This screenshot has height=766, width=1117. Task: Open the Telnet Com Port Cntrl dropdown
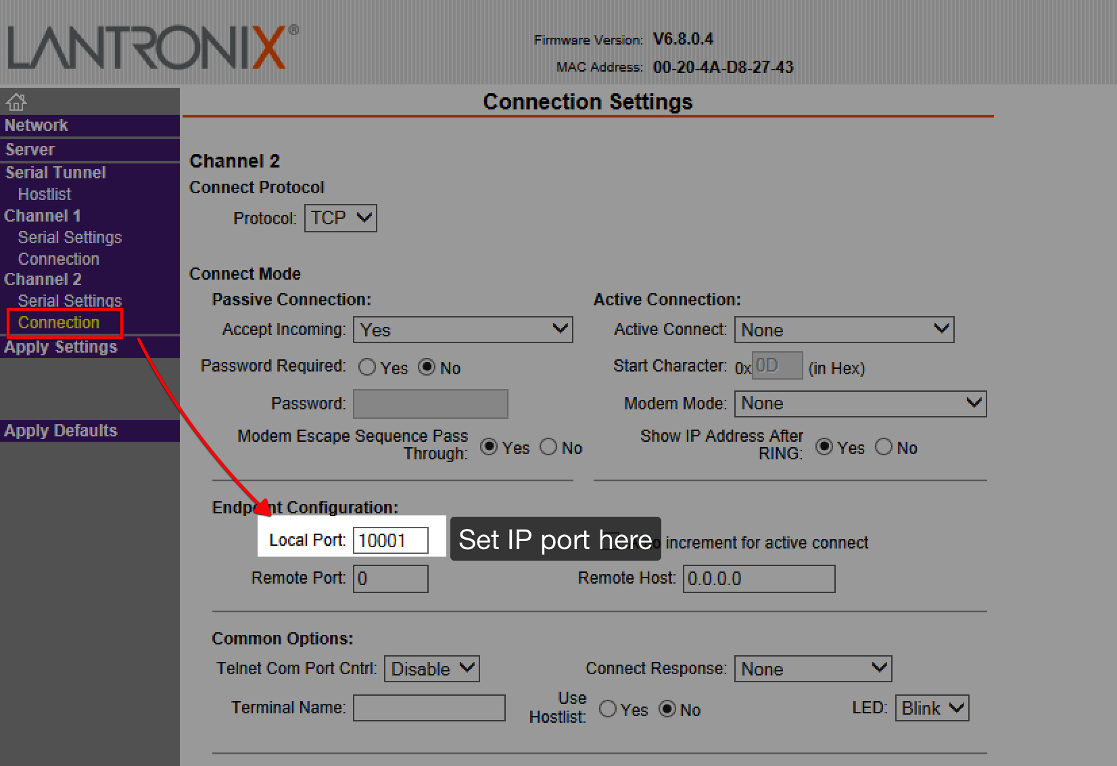tap(432, 669)
